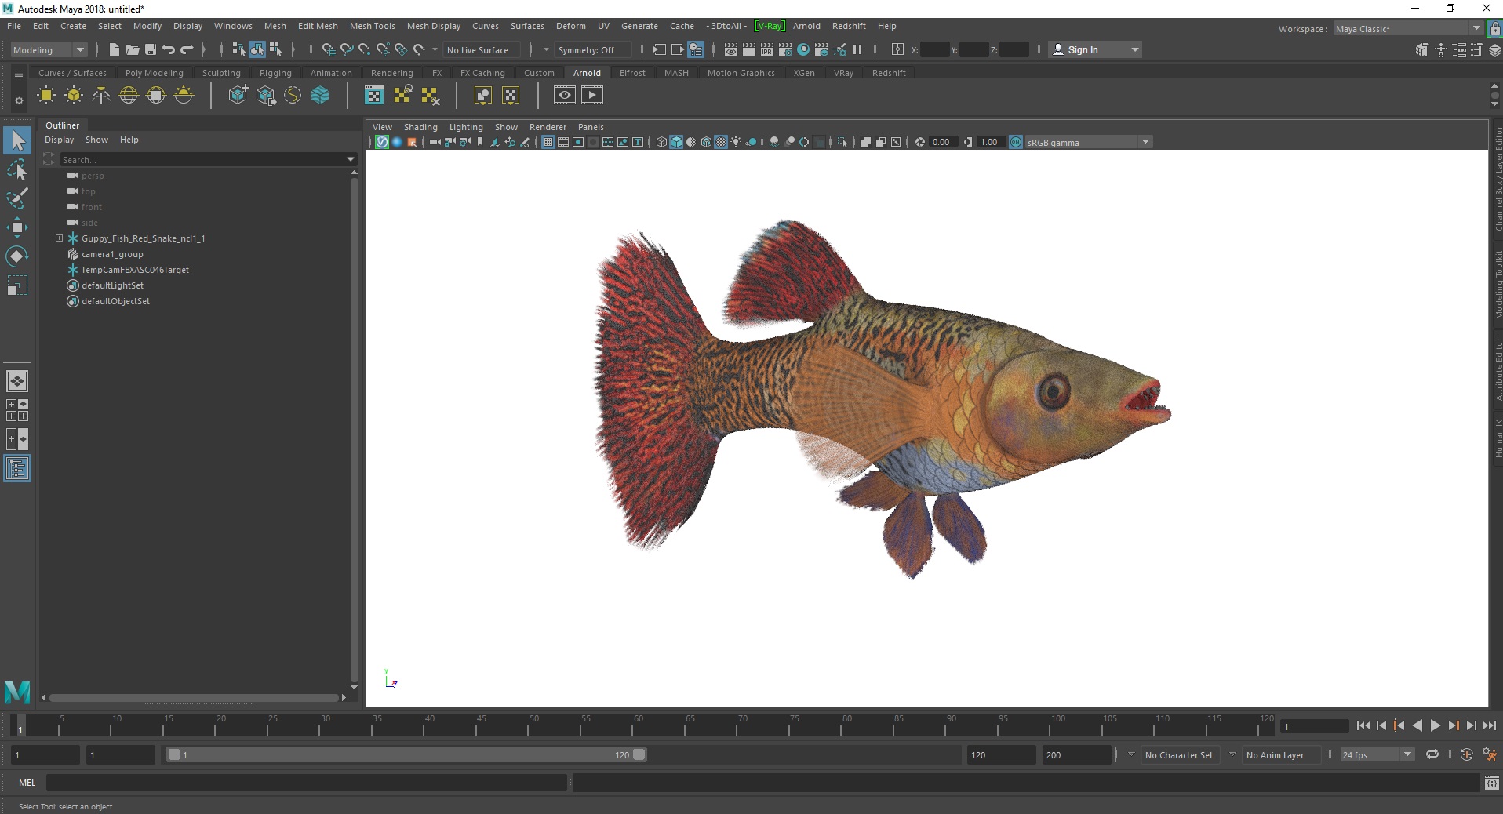The width and height of the screenshot is (1503, 814).
Task: Toggle use all lights in viewport
Action: [x=736, y=142]
